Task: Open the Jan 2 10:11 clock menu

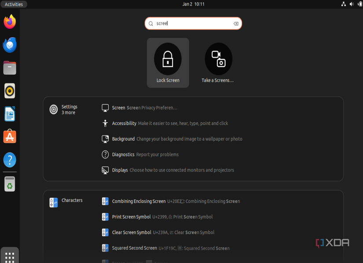Action: (x=193, y=4)
